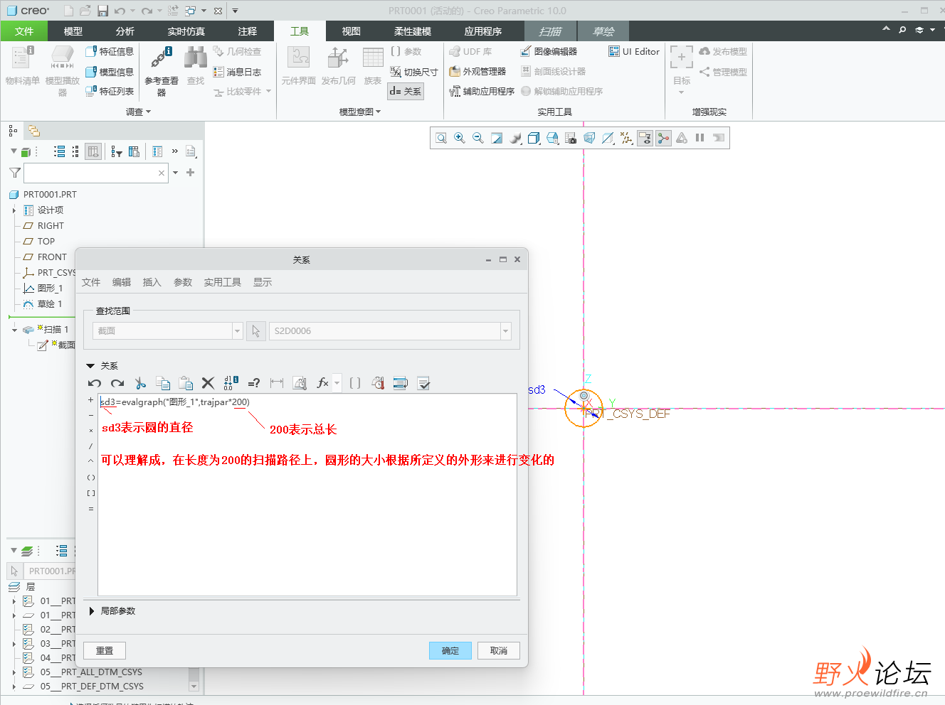945x705 pixels.
Task: Toggle annotation display icon in graphics toolbar
Action: coord(645,138)
